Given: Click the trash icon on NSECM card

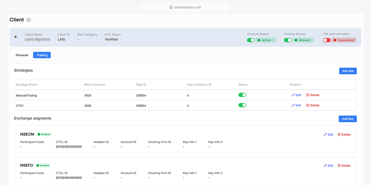Looking at the screenshot, I should [x=339, y=135].
